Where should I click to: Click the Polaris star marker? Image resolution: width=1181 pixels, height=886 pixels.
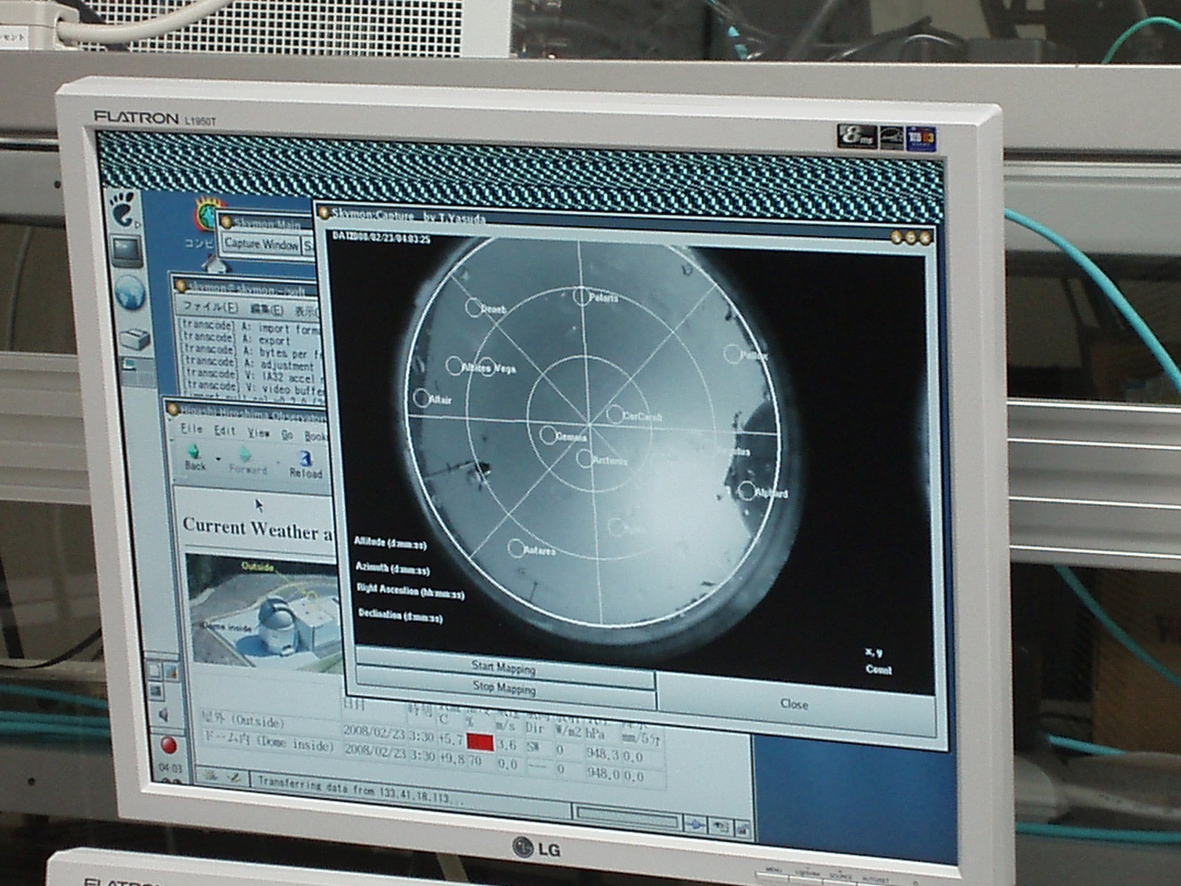click(x=581, y=295)
